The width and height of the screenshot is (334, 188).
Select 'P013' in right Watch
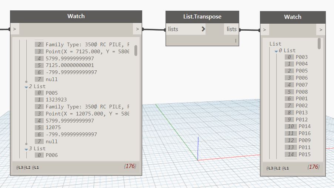(x=302, y=113)
